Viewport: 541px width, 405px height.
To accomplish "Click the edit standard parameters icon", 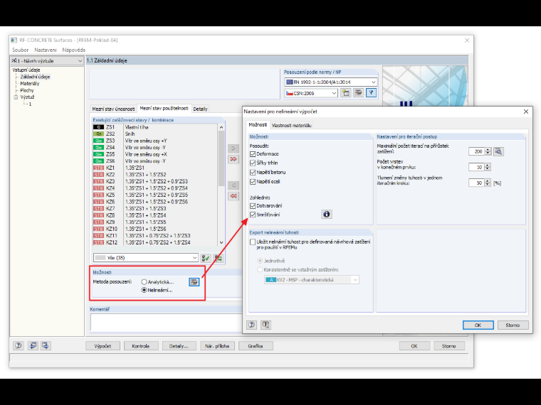I will (359, 93).
